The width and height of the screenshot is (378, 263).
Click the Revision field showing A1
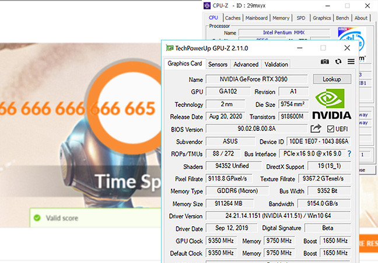[293, 92]
